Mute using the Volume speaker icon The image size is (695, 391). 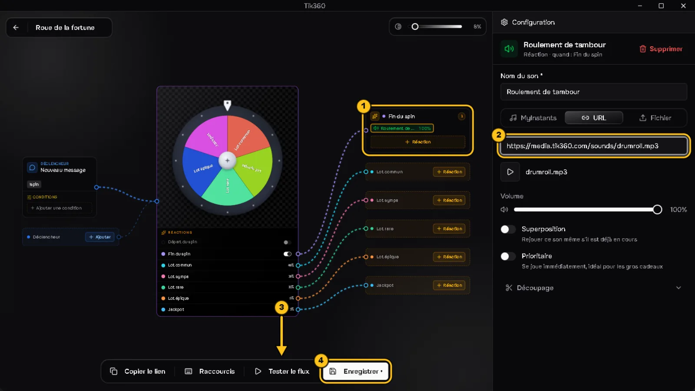[x=504, y=209]
